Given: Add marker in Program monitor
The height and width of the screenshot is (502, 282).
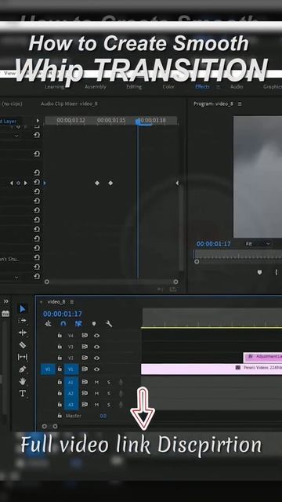Looking at the screenshot, I should click(x=259, y=272).
